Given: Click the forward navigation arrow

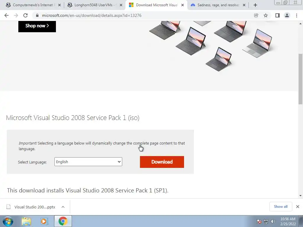Looking at the screenshot, I should click(x=16, y=15).
